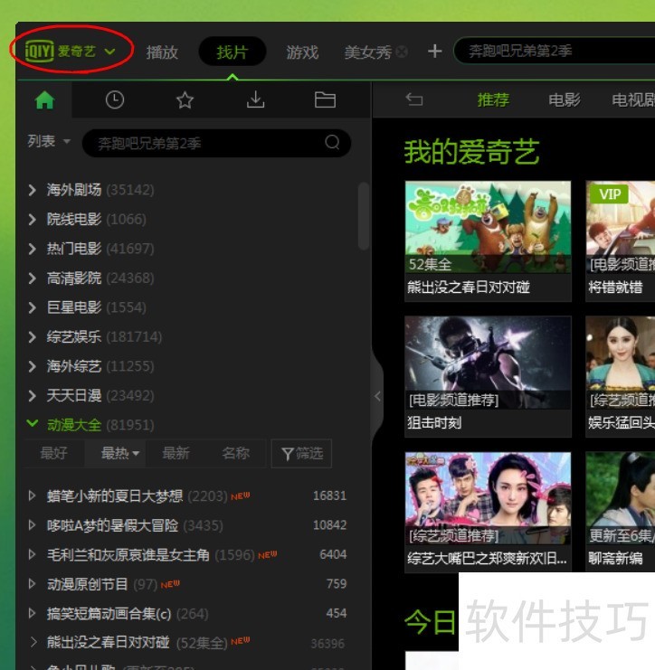The width and height of the screenshot is (655, 670).
Task: Open the 列表 view dropdown
Action: pos(47,141)
